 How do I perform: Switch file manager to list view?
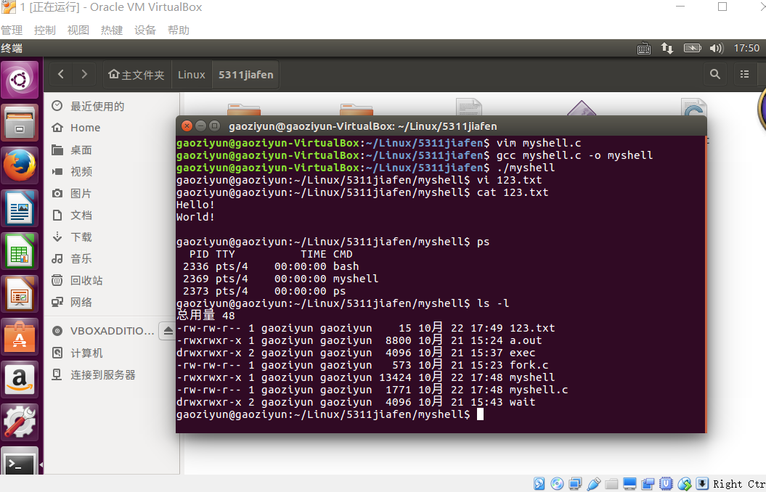(744, 74)
